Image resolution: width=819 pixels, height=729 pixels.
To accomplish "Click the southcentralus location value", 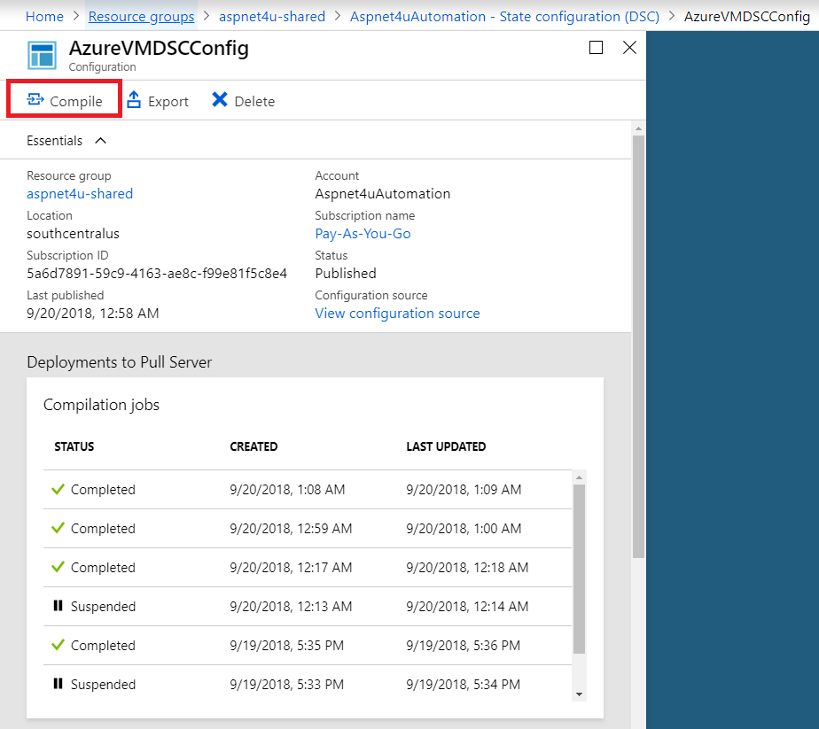I will [73, 233].
